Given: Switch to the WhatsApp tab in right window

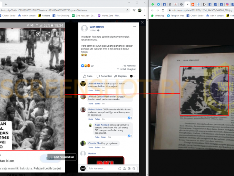Looking at the screenshot, I should [153, 4].
